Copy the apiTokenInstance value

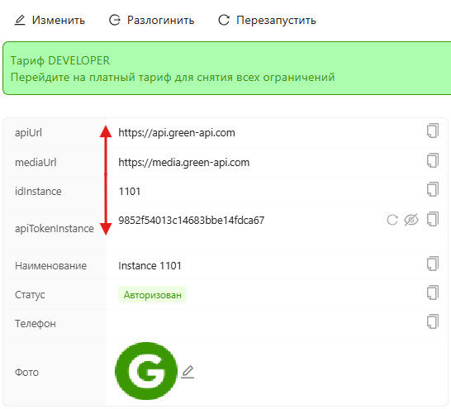coord(433,219)
